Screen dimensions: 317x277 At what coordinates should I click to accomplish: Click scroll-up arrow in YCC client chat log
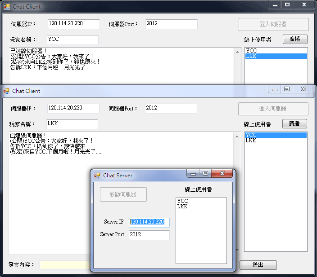coord(238,52)
